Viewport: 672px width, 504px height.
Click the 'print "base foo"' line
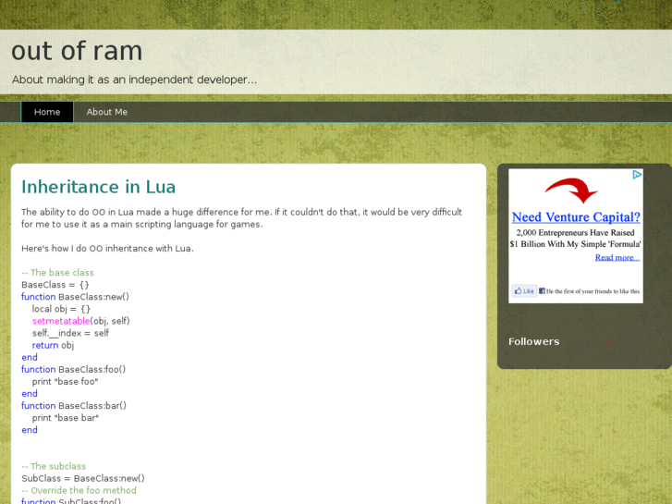tap(65, 382)
